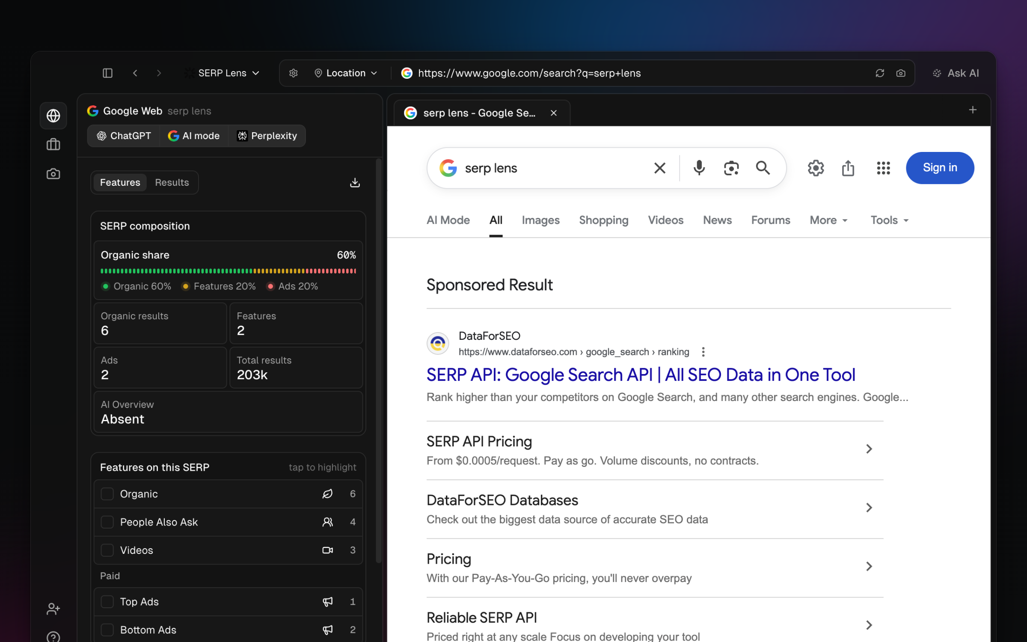Click the AI Overview Absent card

[228, 412]
